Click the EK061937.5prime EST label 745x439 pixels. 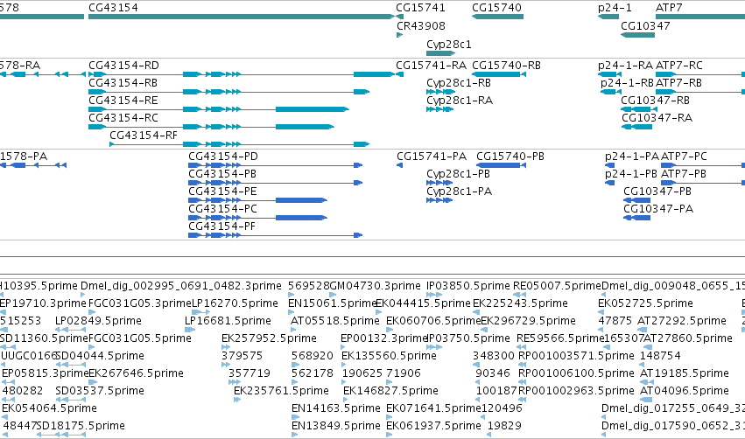coord(433,426)
